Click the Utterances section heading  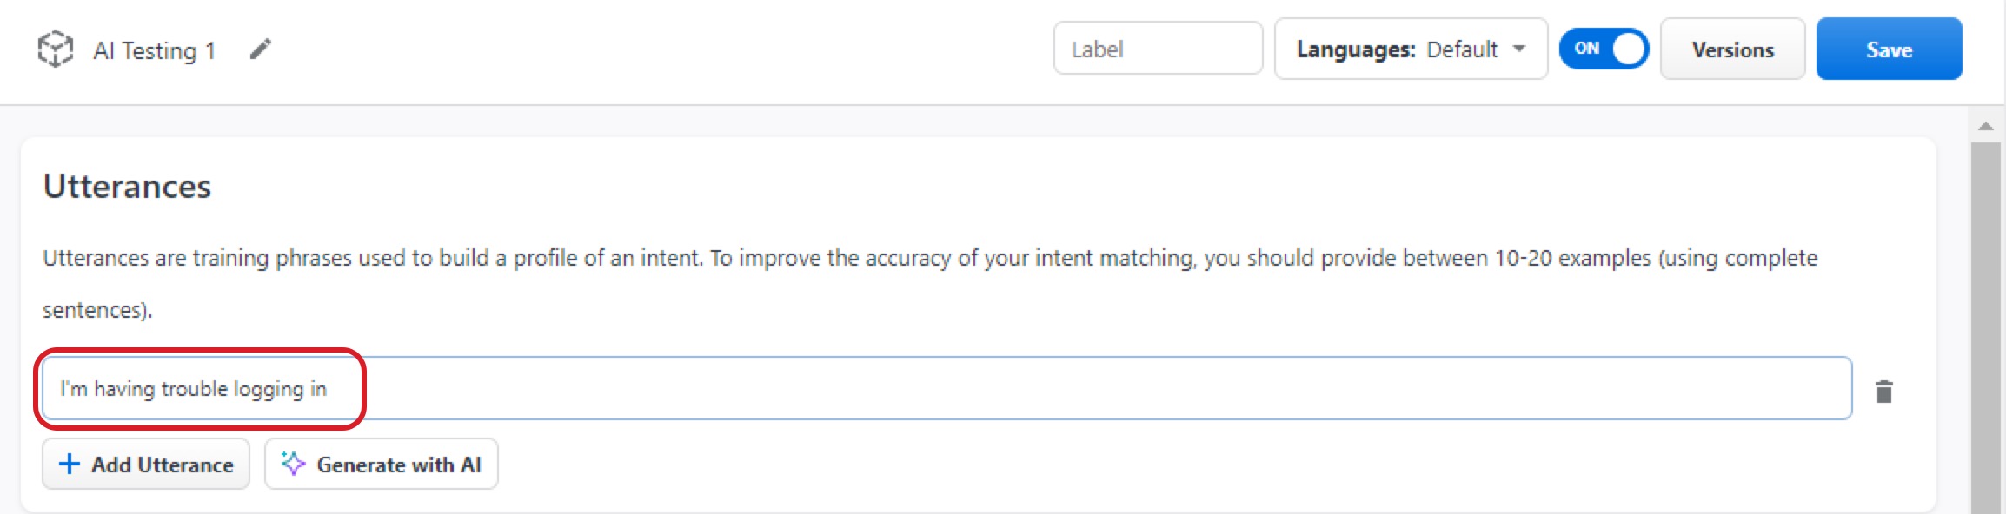click(127, 187)
